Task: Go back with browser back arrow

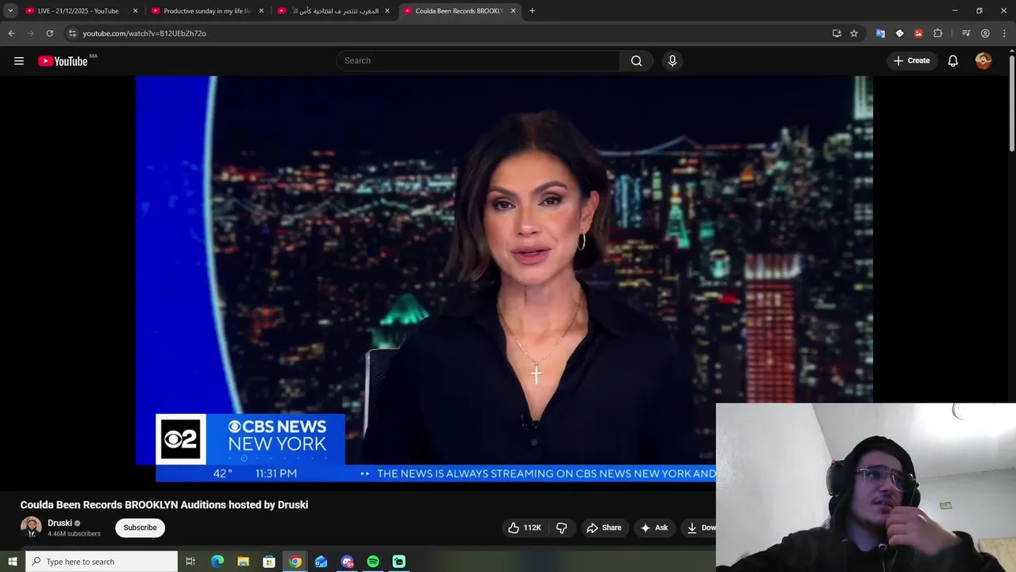Action: coord(11,33)
